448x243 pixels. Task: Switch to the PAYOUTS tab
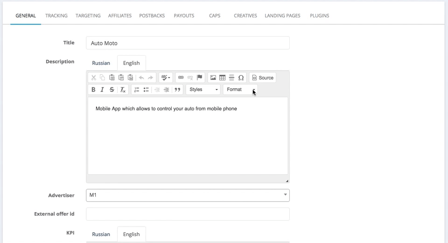pyautogui.click(x=184, y=16)
